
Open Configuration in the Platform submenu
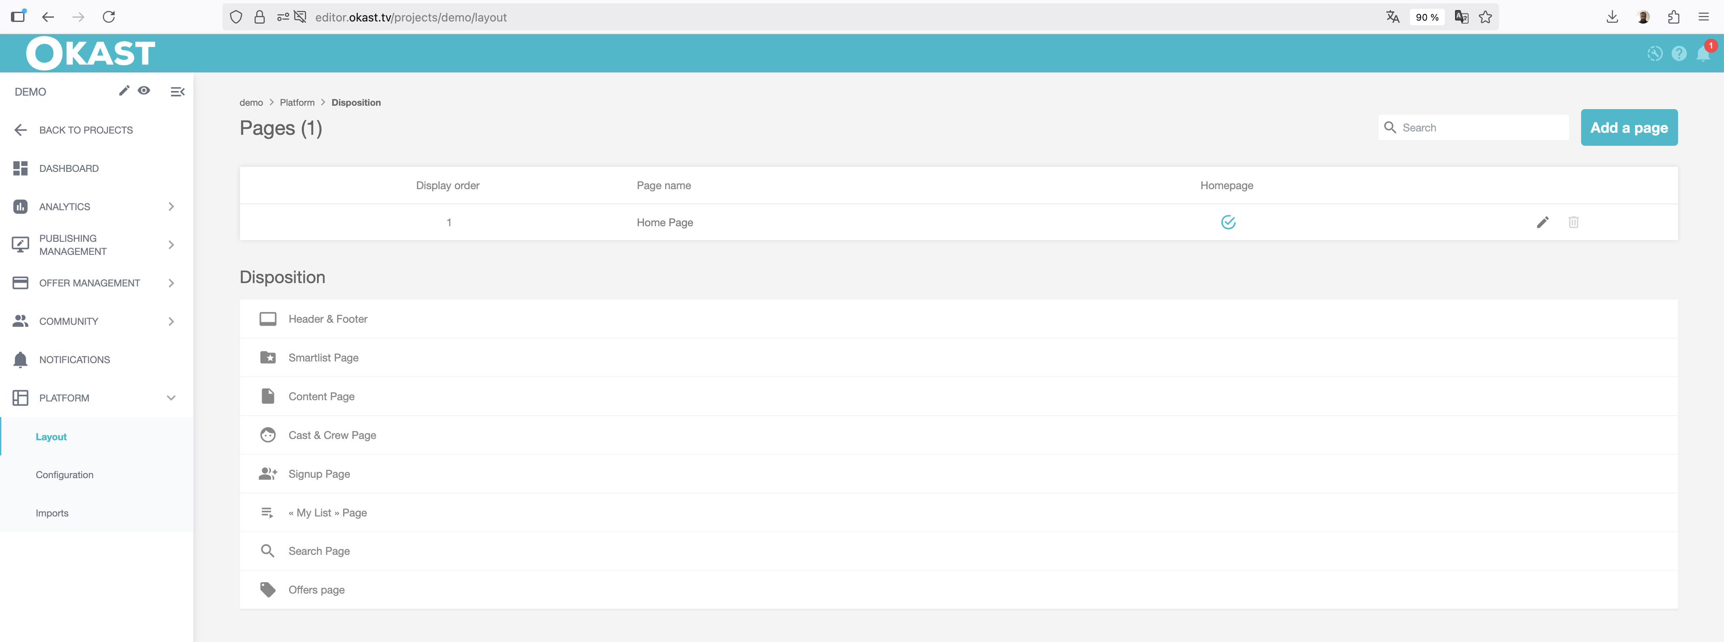click(x=64, y=475)
